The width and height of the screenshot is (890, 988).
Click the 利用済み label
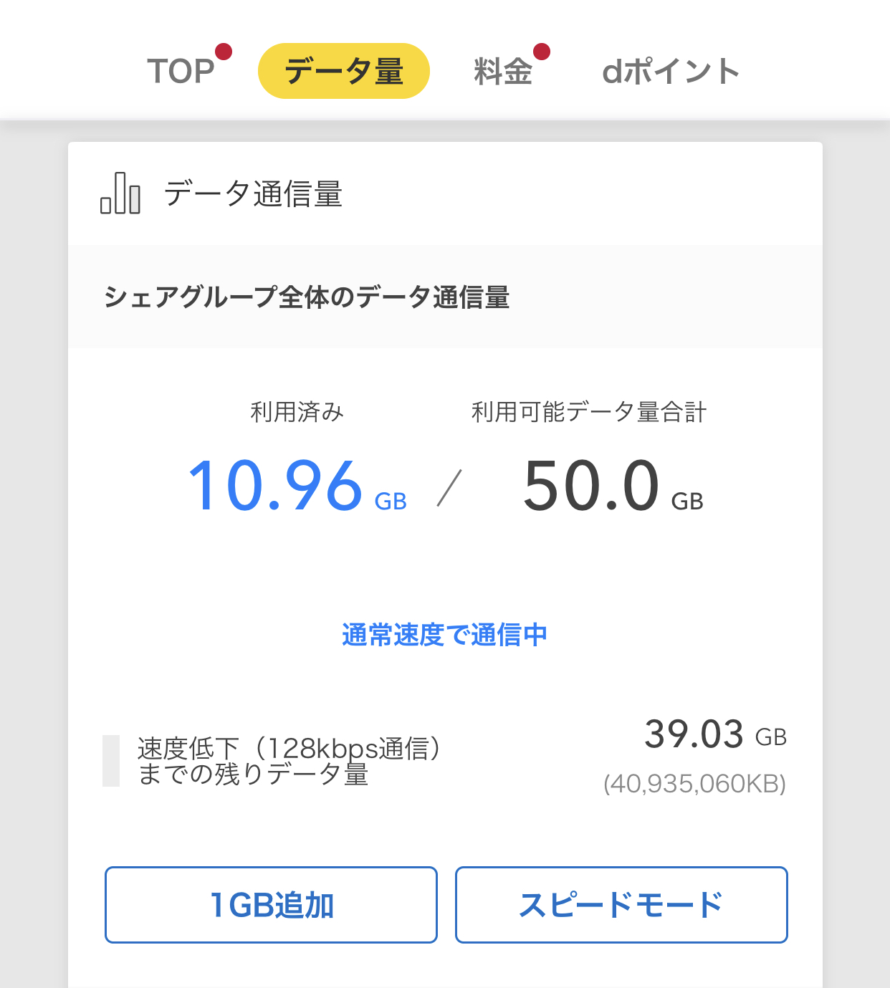pyautogui.click(x=297, y=412)
